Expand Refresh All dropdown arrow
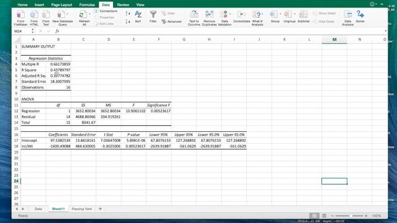The height and width of the screenshot is (223, 397). coord(89,14)
